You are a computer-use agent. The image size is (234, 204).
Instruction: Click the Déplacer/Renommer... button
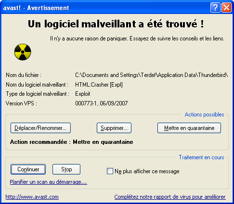tap(40, 128)
